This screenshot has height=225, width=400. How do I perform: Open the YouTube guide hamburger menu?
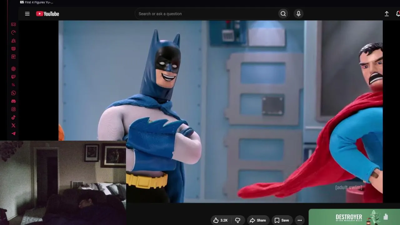point(27,14)
